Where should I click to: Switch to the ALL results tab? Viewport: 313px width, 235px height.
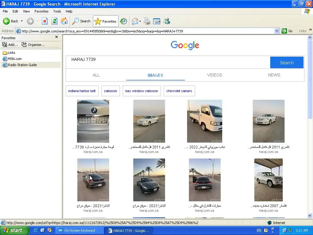(96, 75)
